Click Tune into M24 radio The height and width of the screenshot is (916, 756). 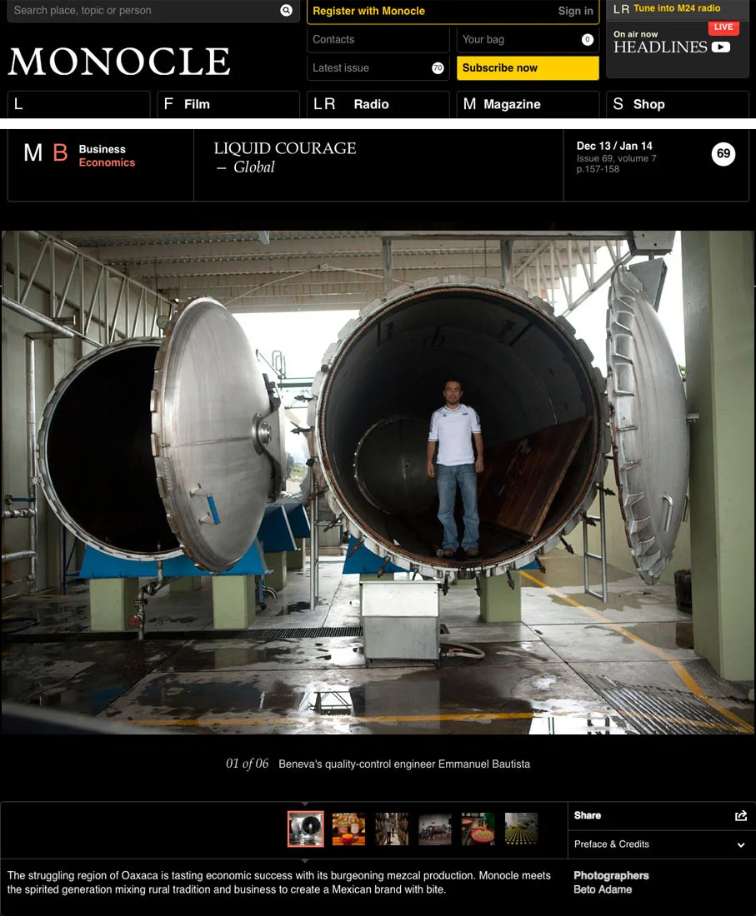pos(677,8)
